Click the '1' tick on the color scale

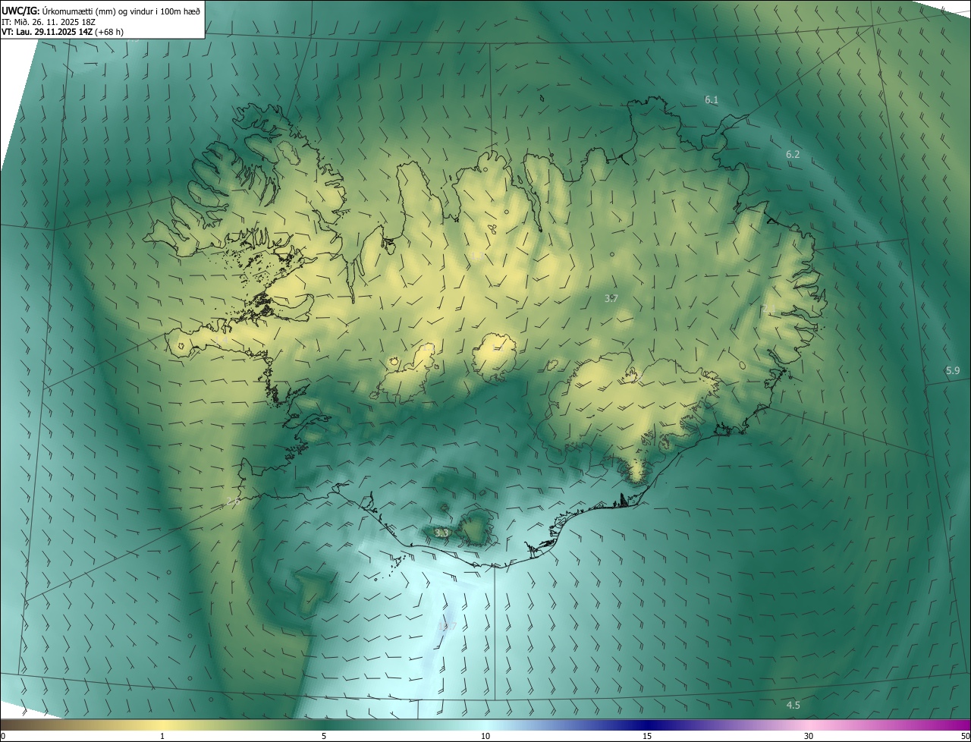click(x=162, y=736)
